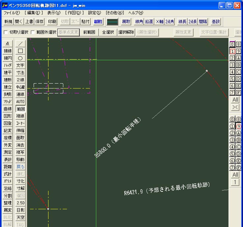Toggle layer 8 in the layer panel
This screenshot has height=227, width=243.
coord(238,44)
